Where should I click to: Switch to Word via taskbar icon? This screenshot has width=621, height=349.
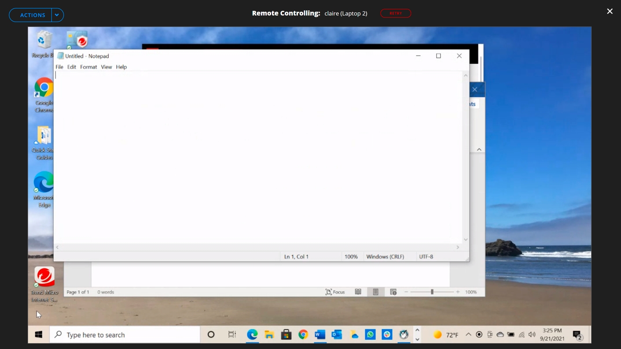320,334
